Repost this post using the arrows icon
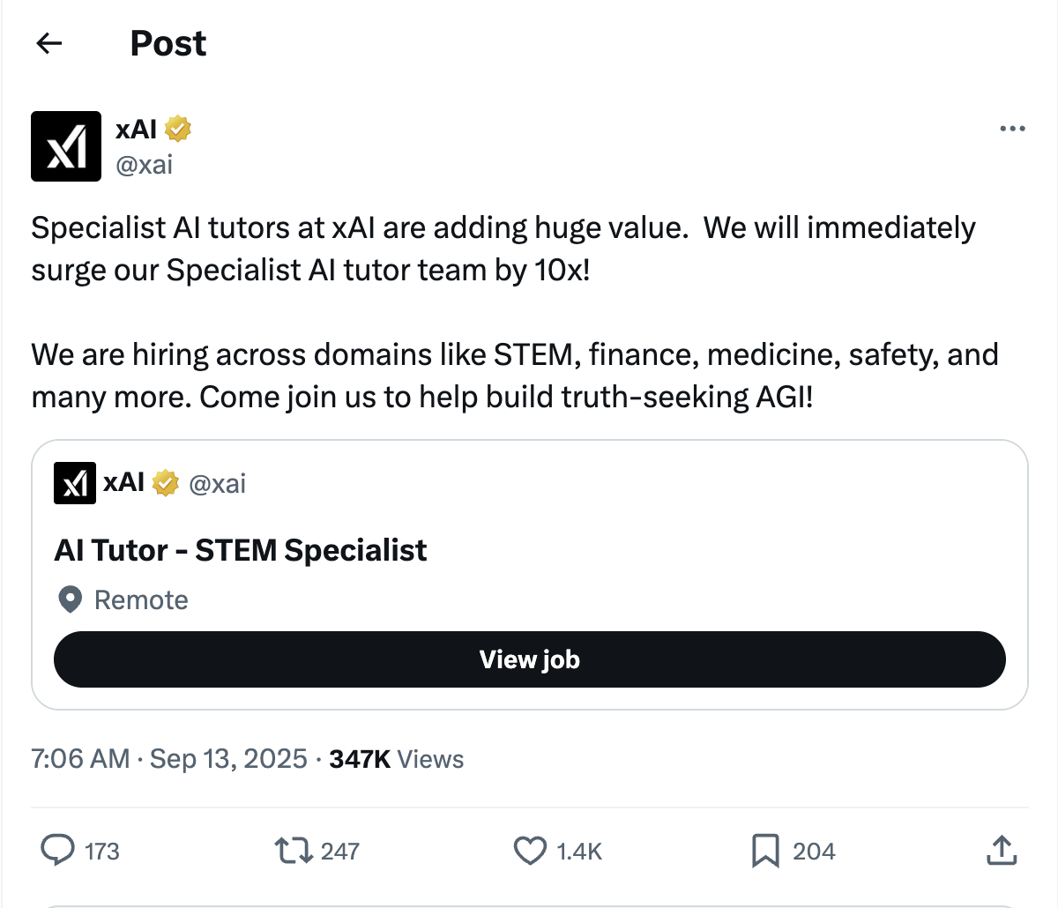Image resolution: width=1058 pixels, height=908 pixels. (293, 851)
